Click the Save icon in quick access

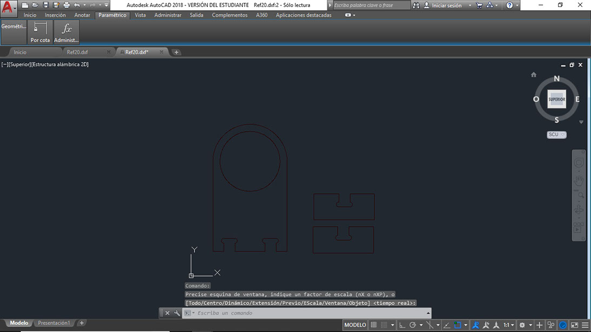pos(45,5)
